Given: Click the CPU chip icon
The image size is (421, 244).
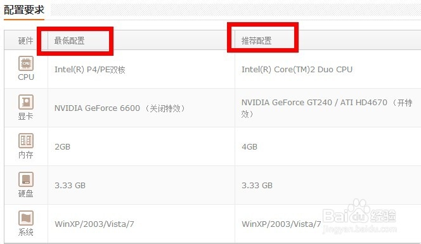Looking at the screenshot, I should (x=26, y=63).
